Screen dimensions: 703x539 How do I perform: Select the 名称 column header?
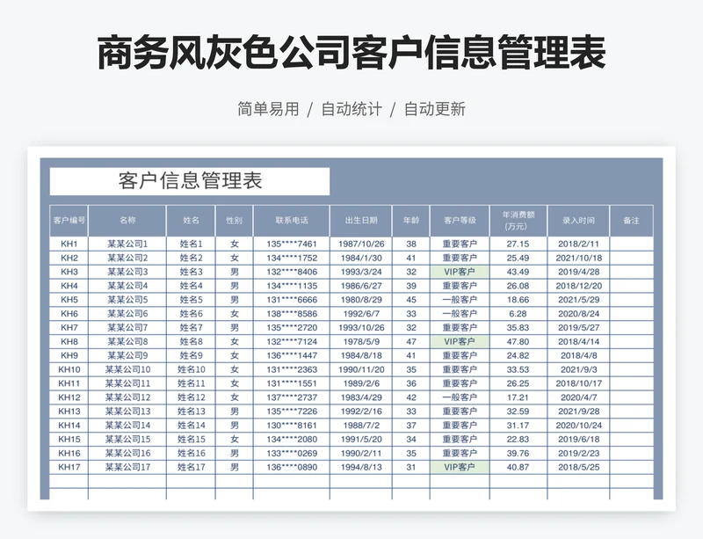click(x=127, y=221)
